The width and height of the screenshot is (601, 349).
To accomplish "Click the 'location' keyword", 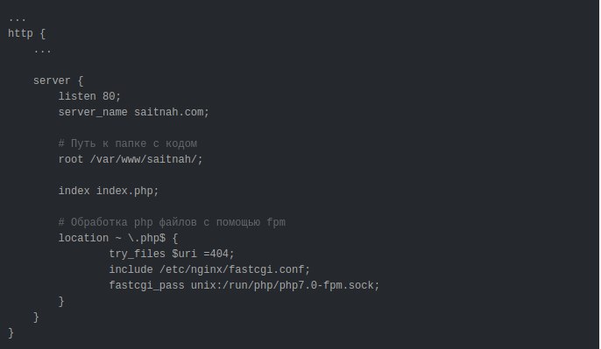I will (83, 238).
